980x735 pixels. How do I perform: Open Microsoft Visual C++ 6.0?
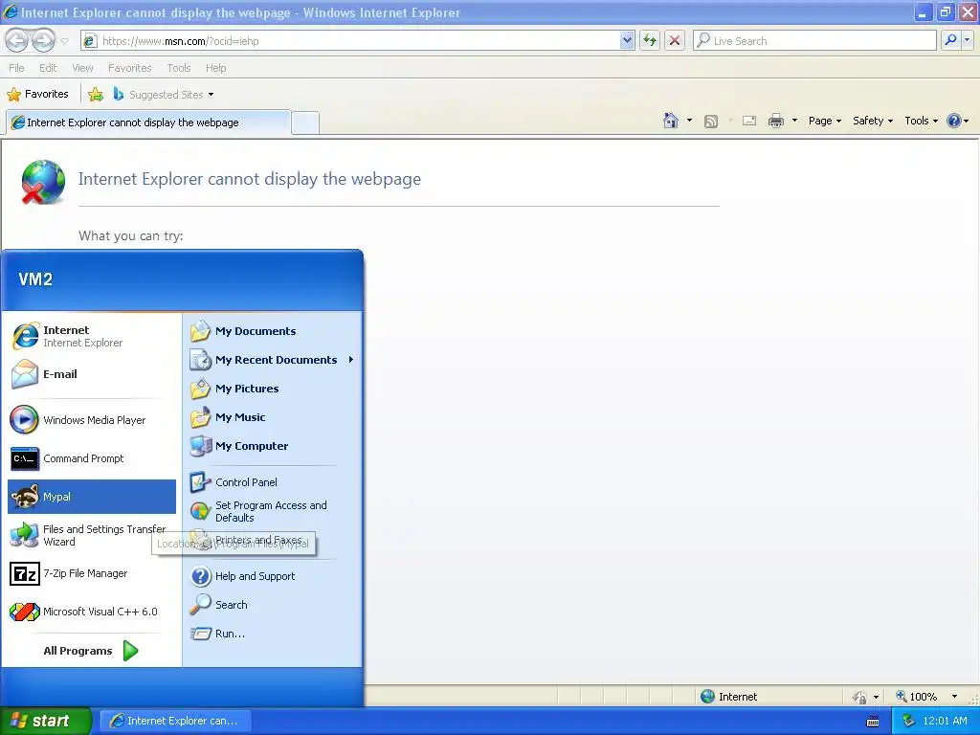click(x=92, y=612)
